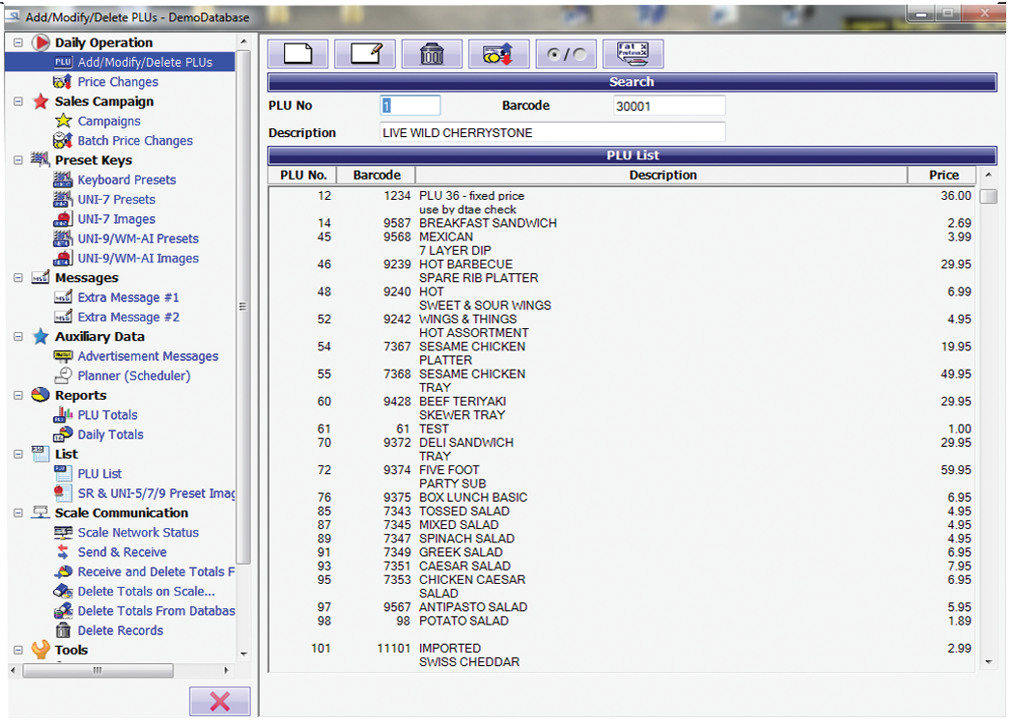The height and width of the screenshot is (724, 1012).
Task: Click the edit PLU pencil button
Action: click(x=365, y=54)
